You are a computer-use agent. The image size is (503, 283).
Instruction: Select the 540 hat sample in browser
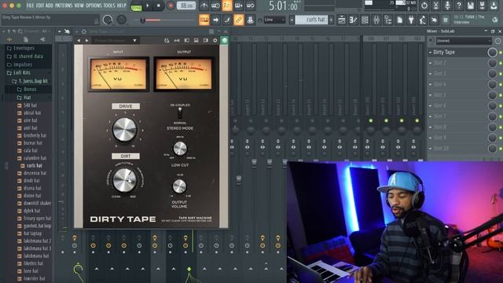click(x=30, y=105)
